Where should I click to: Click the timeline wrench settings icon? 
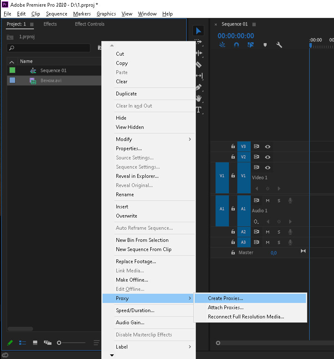tap(279, 45)
